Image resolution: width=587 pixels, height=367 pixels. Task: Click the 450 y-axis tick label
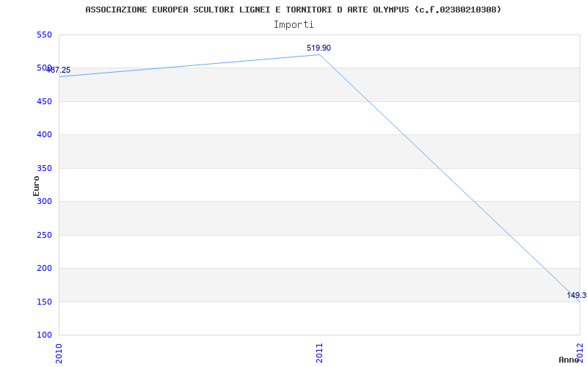(x=44, y=101)
